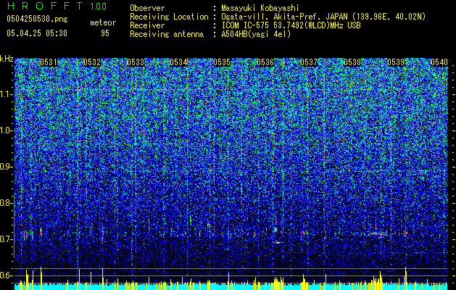The width and height of the screenshot is (456, 290).
Task: Click the 0536 time marker
Action: (265, 62)
